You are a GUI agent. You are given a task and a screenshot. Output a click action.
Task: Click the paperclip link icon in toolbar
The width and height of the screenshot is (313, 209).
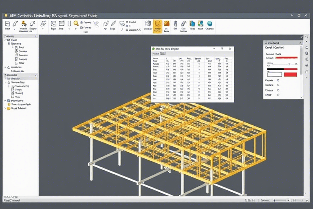tap(183, 24)
